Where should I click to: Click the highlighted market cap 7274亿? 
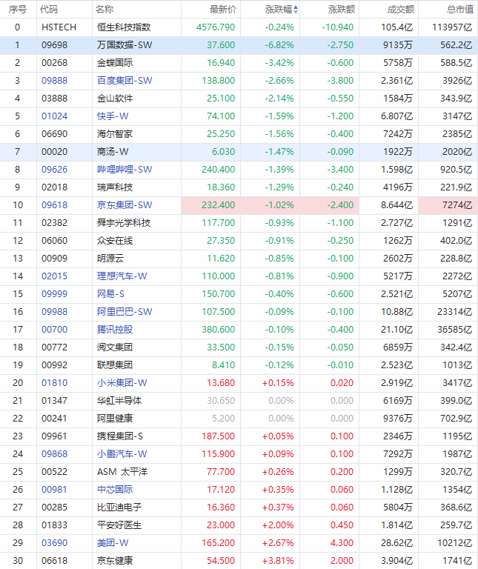tap(457, 205)
